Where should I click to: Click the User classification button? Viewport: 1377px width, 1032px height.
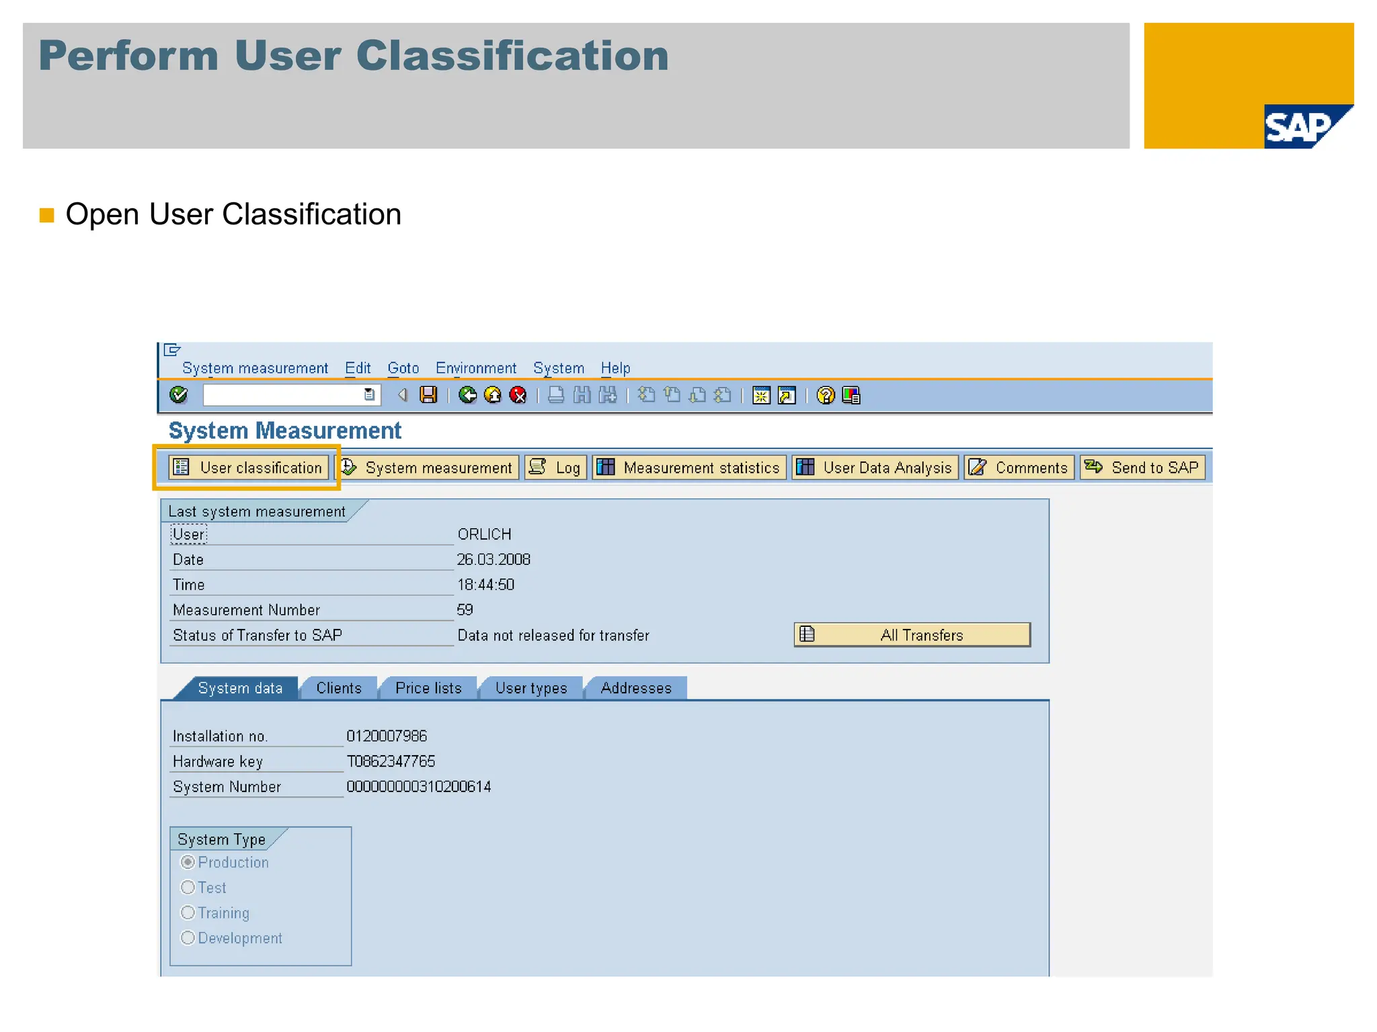249,468
